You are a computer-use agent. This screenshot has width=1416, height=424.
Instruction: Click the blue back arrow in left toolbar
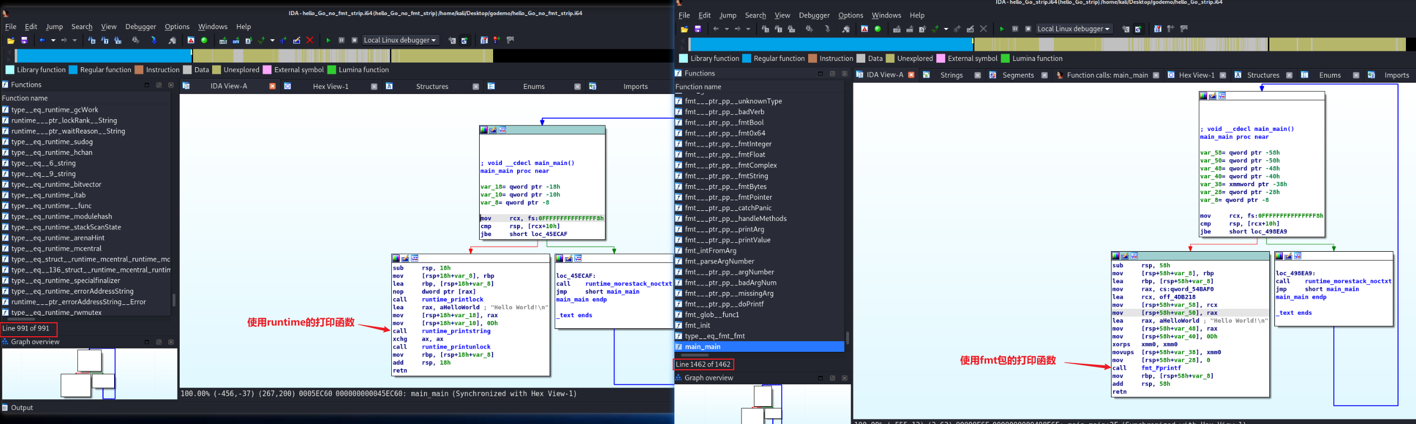pos(42,40)
